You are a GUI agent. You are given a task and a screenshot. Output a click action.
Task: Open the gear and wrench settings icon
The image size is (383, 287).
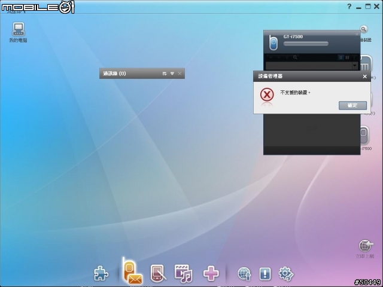point(286,274)
